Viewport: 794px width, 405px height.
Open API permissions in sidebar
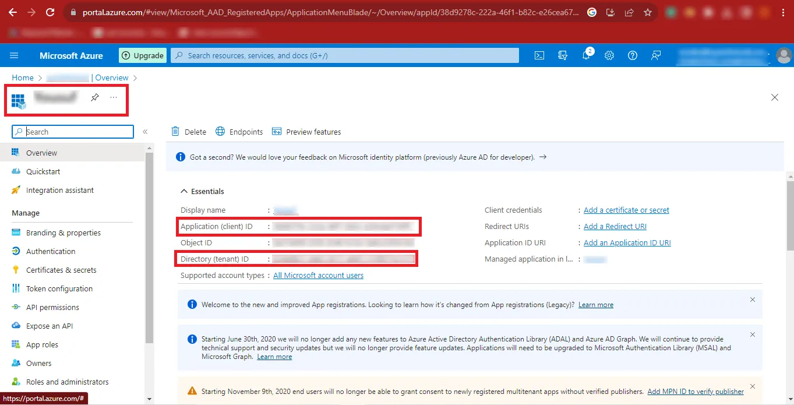[x=52, y=307]
